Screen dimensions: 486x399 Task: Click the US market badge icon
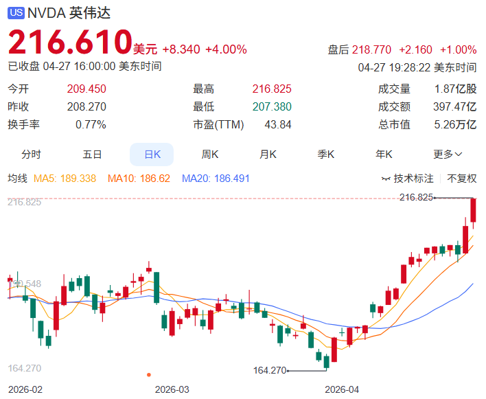tap(16, 13)
